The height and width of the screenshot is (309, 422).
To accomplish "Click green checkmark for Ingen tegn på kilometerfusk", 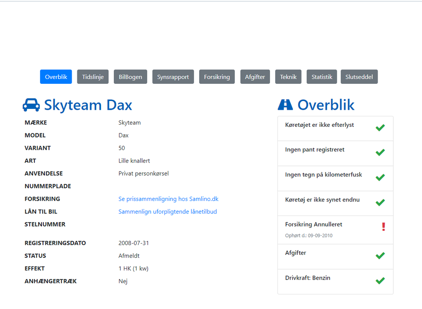I will (x=380, y=177).
